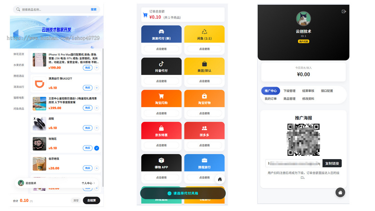The width and height of the screenshot is (375, 211).
Task: Select the 闲鱼商品 category
Action: 19,109
